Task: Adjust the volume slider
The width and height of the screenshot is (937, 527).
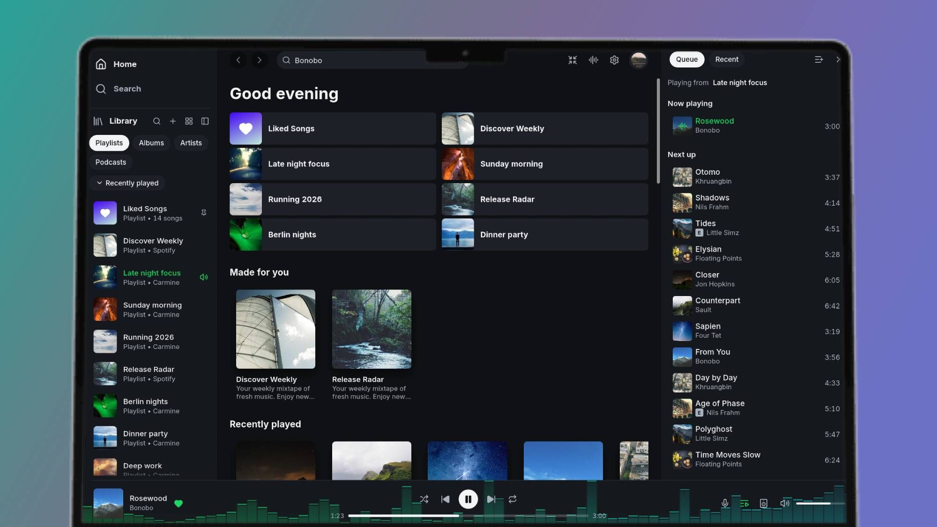Action: [x=820, y=504]
